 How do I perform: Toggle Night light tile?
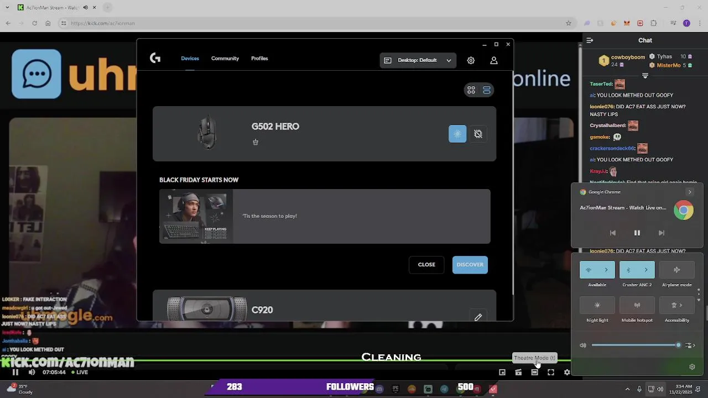click(x=597, y=305)
